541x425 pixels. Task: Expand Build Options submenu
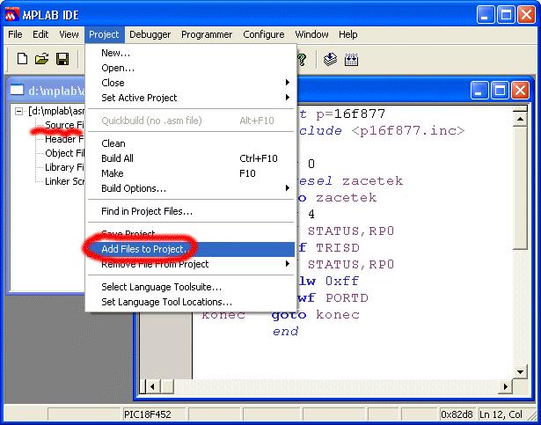pos(287,188)
